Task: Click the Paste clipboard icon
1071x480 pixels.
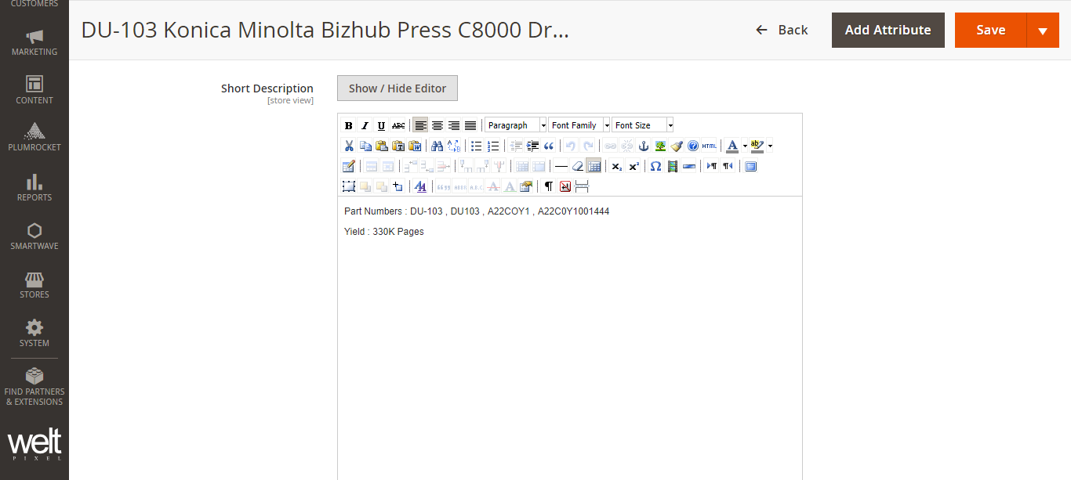Action: click(x=382, y=146)
